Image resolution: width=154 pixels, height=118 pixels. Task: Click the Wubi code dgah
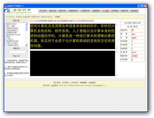(134, 38)
